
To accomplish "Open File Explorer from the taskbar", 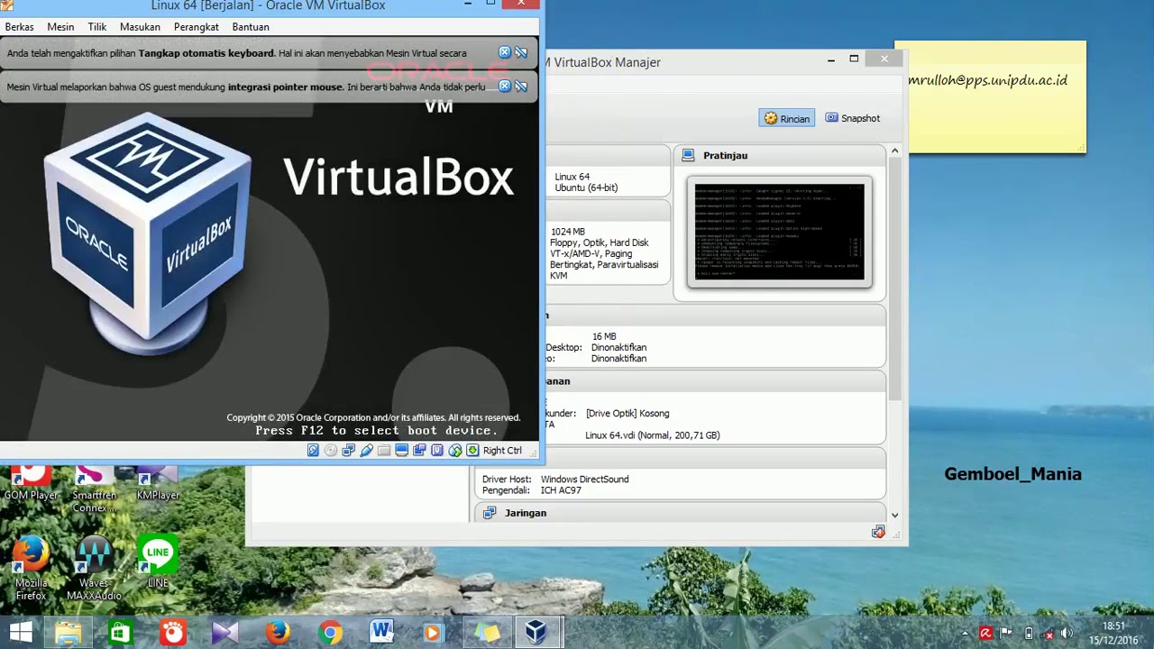I will [68, 632].
